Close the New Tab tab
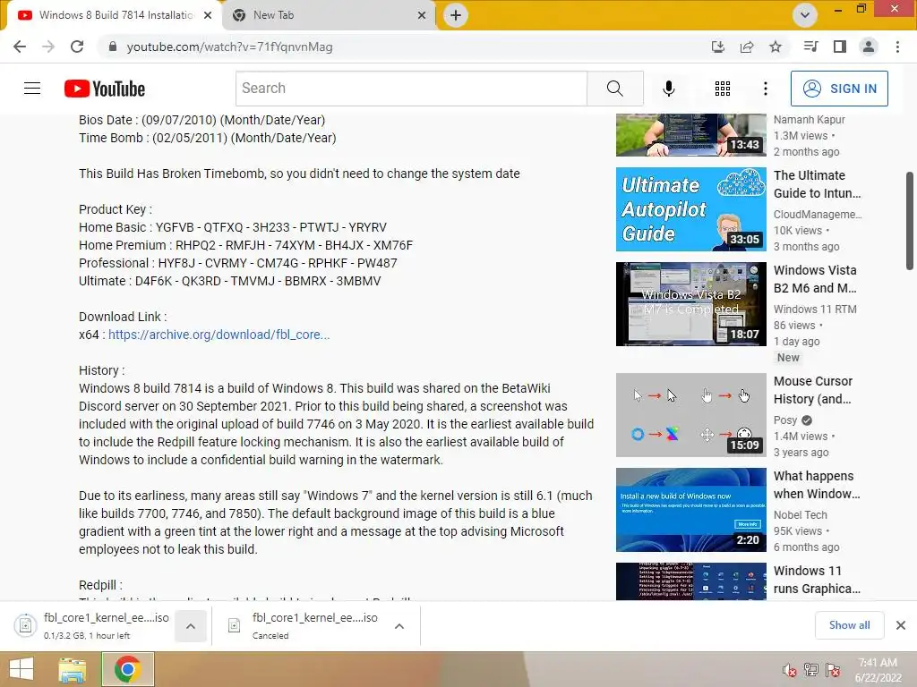917x687 pixels. coord(422,15)
